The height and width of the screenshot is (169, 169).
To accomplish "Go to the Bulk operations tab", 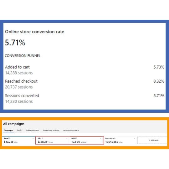I will [x=33, y=130].
